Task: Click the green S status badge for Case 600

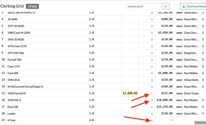Action: [x=152, y=73]
